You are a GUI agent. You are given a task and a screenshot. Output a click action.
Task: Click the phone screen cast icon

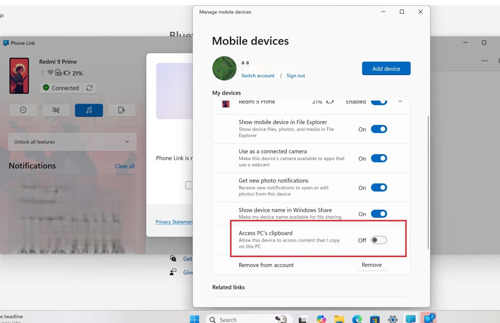pyautogui.click(x=121, y=110)
